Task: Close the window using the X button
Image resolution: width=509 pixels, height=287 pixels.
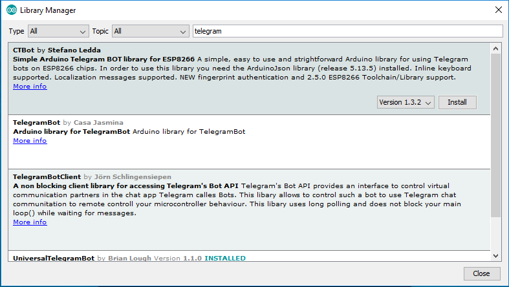Action: [x=499, y=10]
